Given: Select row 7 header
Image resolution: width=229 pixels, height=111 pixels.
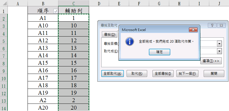Looking at the screenshot, I should [4, 55].
